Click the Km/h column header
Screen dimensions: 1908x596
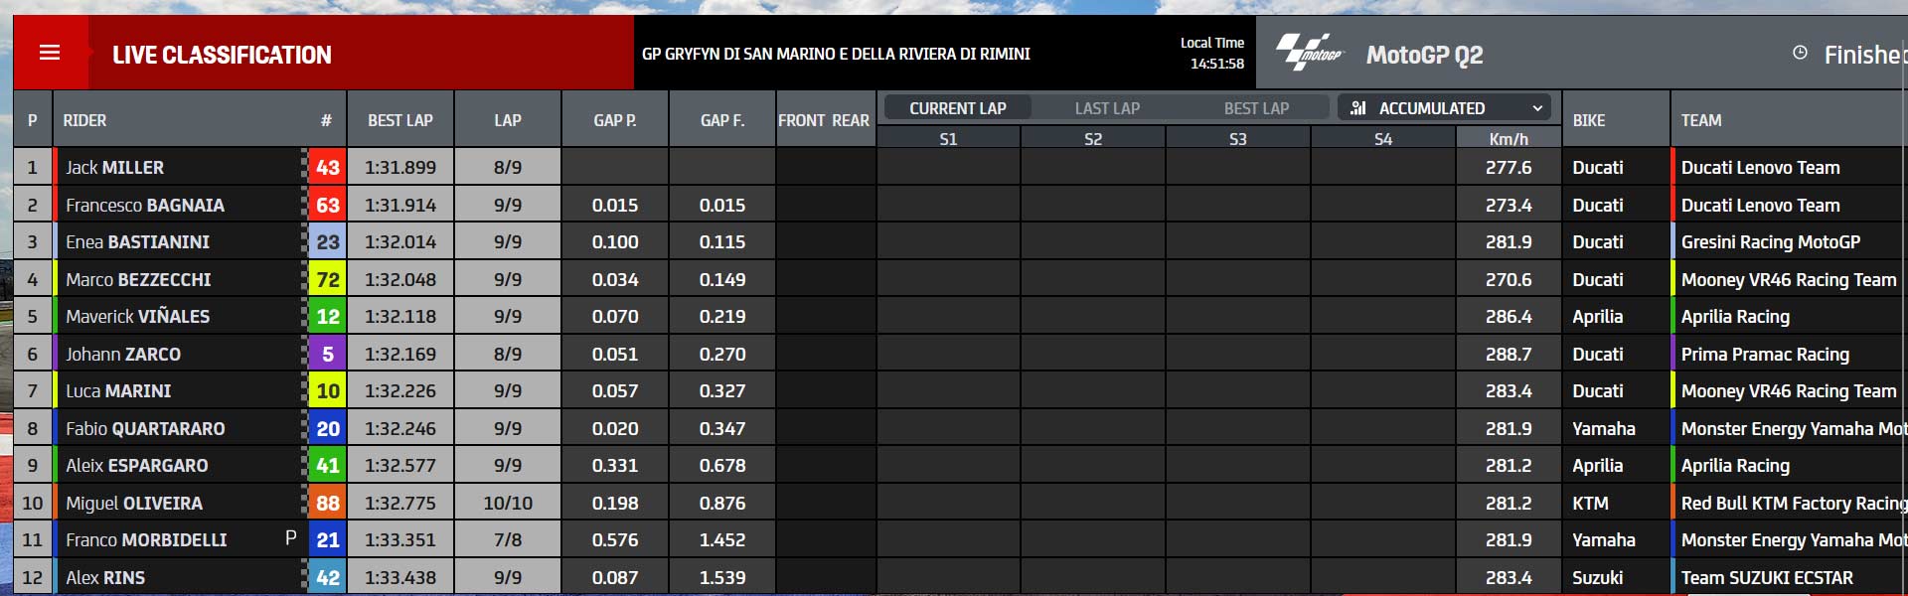click(x=1509, y=139)
